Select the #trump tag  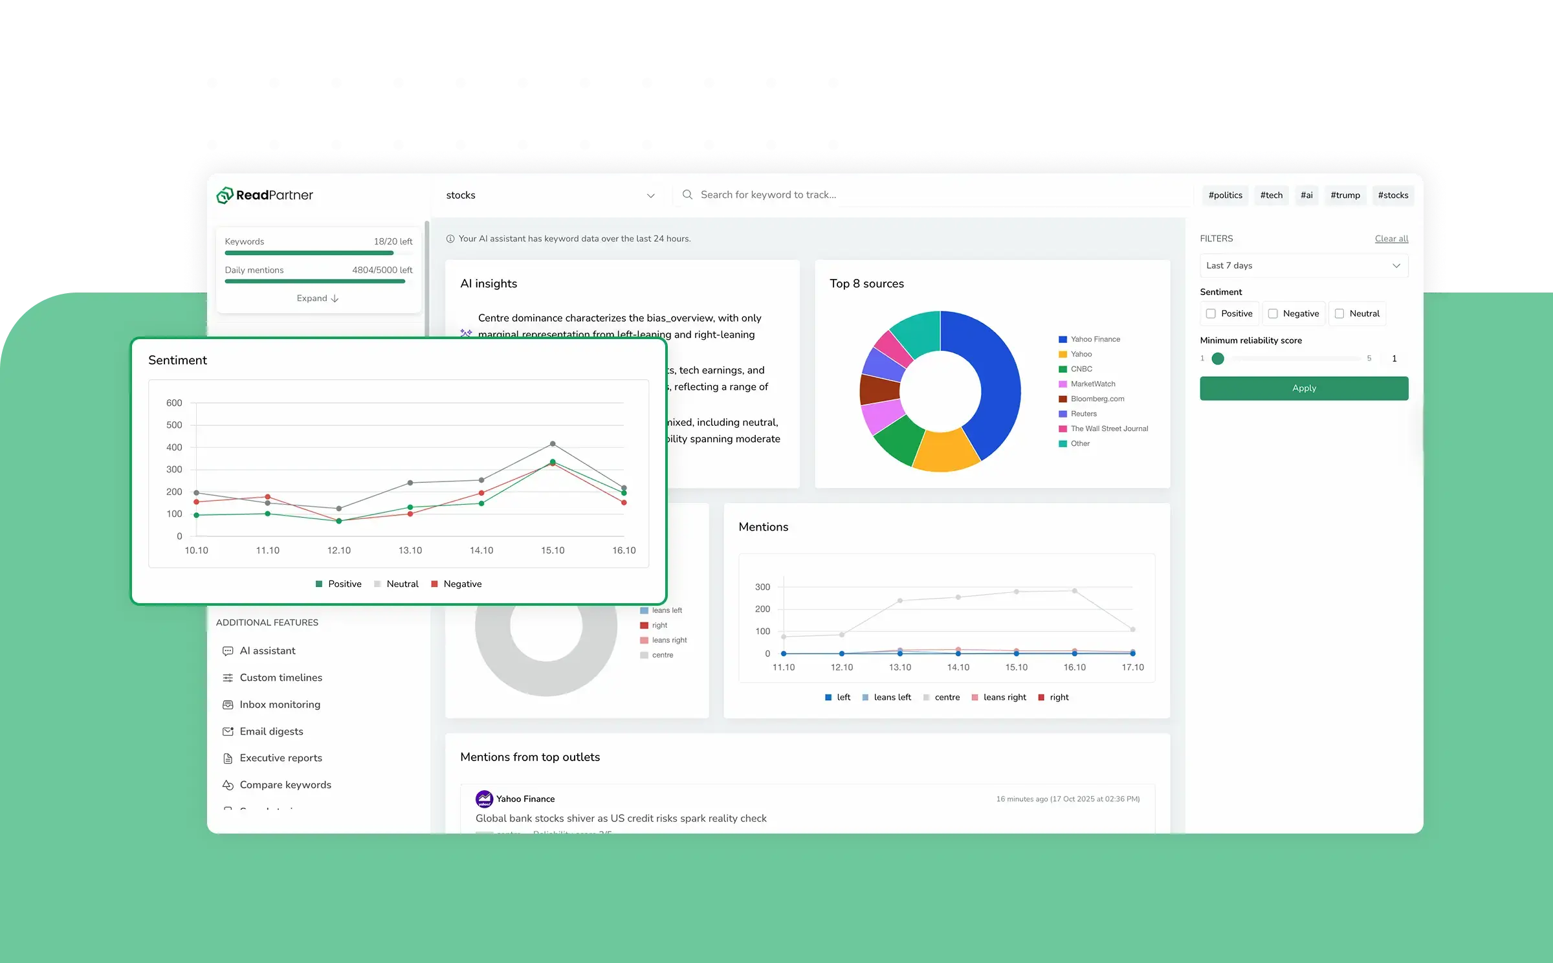(x=1345, y=195)
